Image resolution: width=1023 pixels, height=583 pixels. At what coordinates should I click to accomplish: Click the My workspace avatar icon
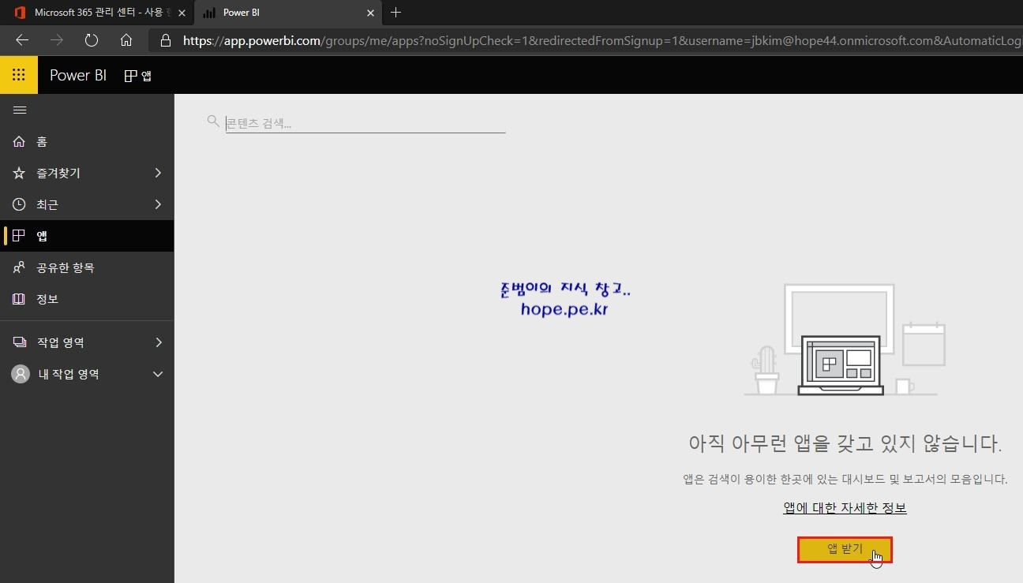21,374
